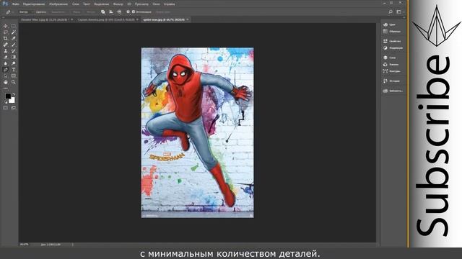Select the Clone Stamp tool
The image size is (462, 259).
coord(6,51)
